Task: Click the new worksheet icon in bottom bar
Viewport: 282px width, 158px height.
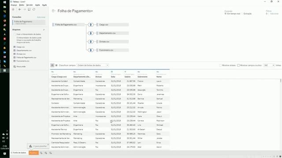Action: [41, 153]
